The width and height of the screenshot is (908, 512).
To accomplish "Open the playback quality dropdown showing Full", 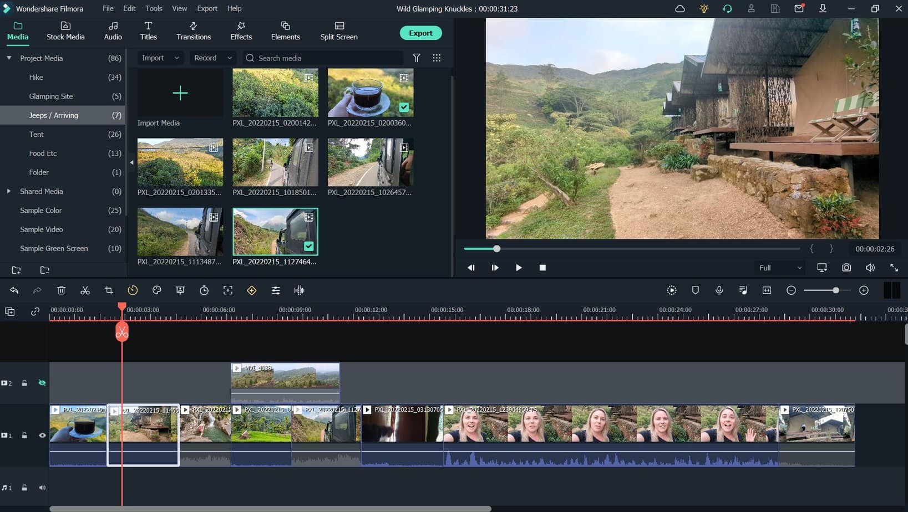I will click(779, 267).
